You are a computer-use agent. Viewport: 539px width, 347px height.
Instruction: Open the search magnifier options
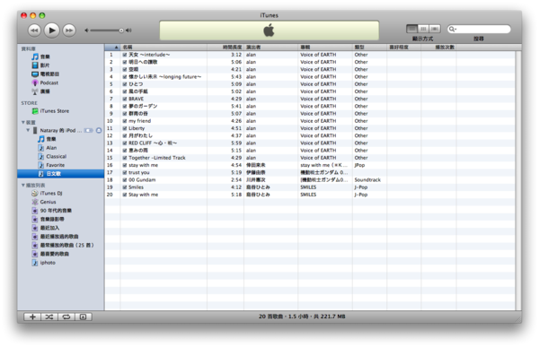(453, 30)
